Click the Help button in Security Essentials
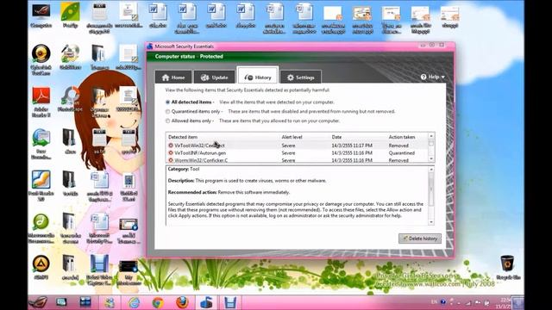Screen dimensions: 552x310 point(432,77)
